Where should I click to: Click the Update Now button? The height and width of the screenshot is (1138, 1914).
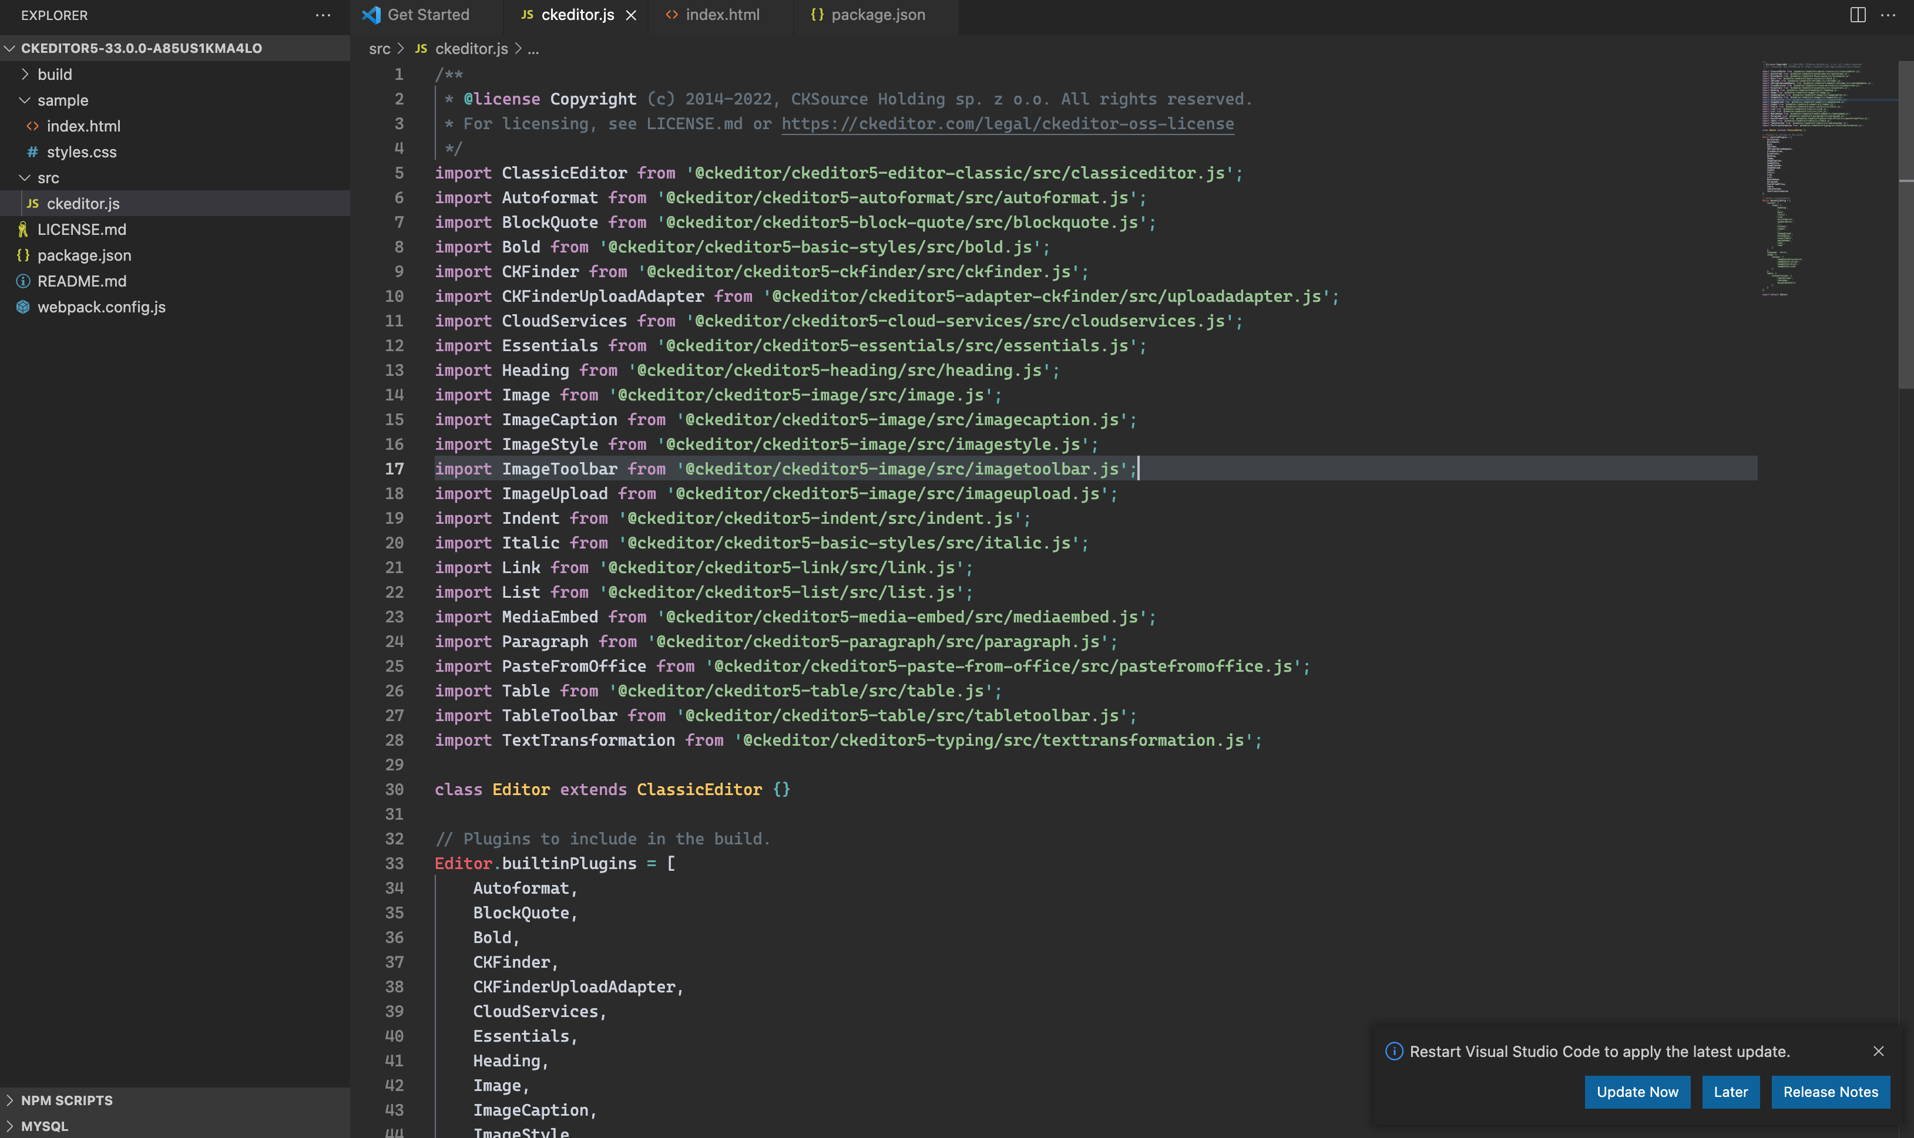[x=1637, y=1091]
